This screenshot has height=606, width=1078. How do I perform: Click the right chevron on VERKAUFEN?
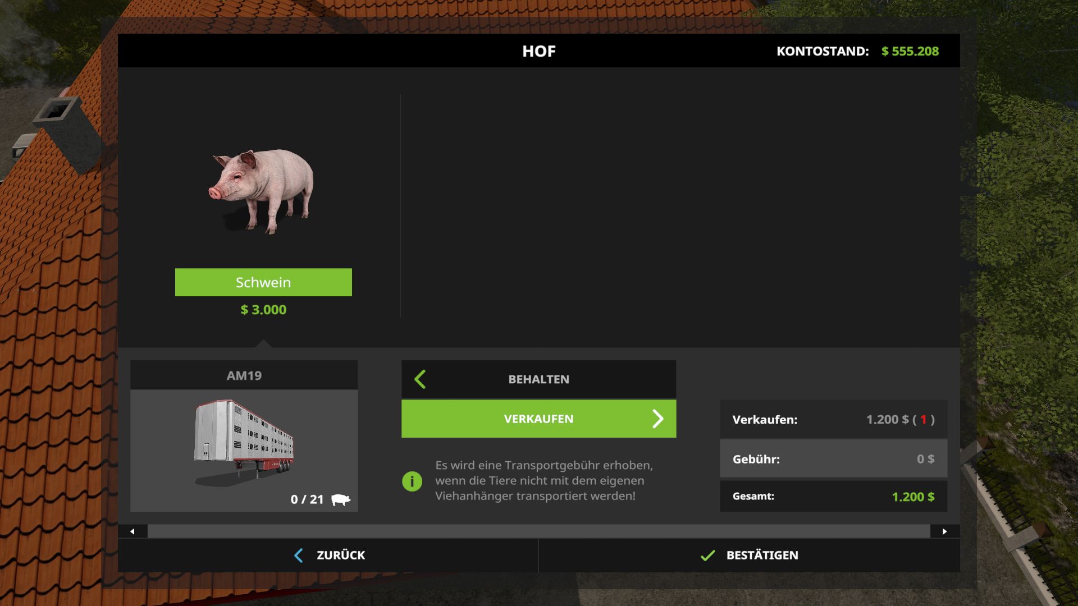pyautogui.click(x=658, y=419)
